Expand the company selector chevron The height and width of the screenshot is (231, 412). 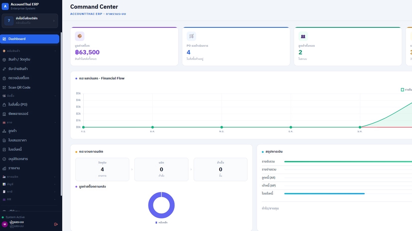click(54, 21)
